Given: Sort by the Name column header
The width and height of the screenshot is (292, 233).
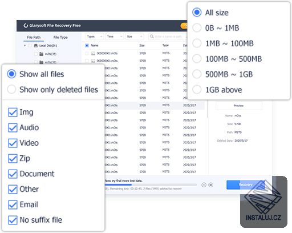Looking at the screenshot, I should pos(95,46).
